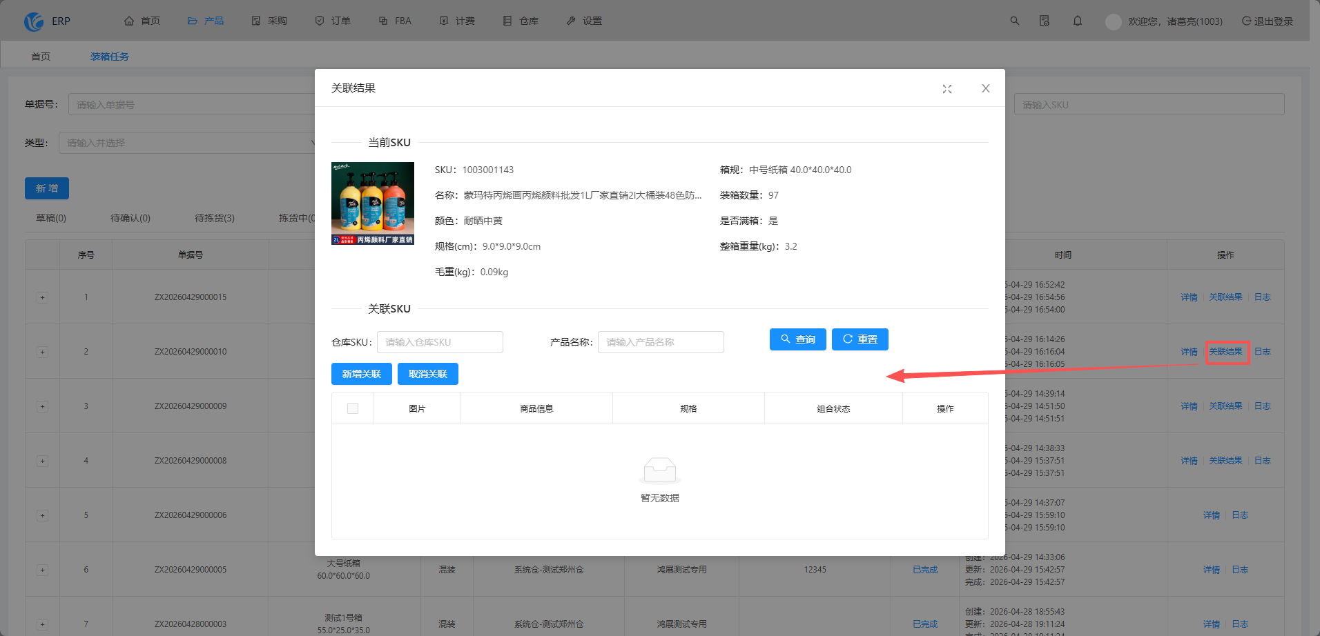The height and width of the screenshot is (636, 1320).
Task: Open the 首页 home menu
Action: pyautogui.click(x=142, y=21)
